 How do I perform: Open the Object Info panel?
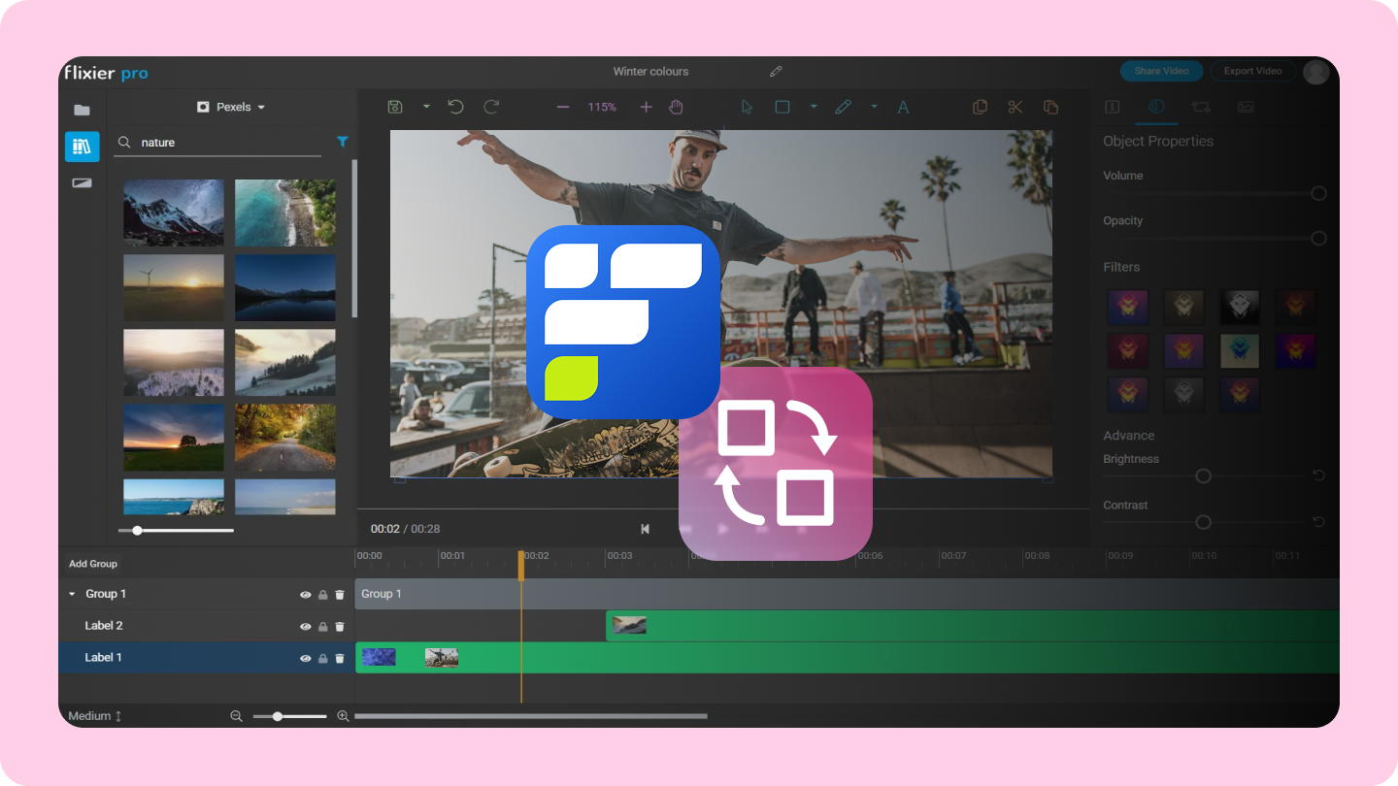pos(1112,107)
